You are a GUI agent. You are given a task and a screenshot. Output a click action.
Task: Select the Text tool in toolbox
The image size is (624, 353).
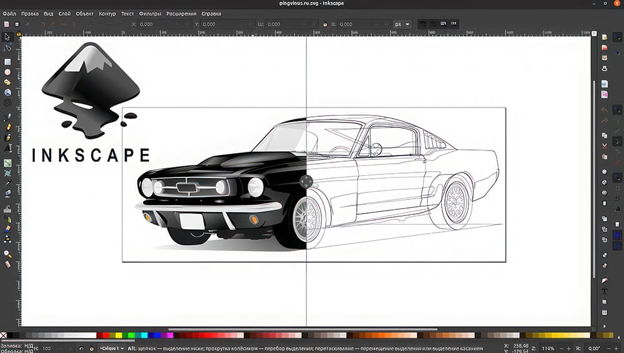pos(7,148)
